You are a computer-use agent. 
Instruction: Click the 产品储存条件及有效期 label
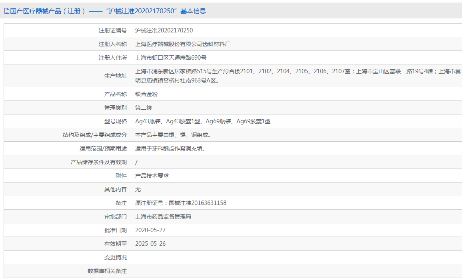coord(99,162)
